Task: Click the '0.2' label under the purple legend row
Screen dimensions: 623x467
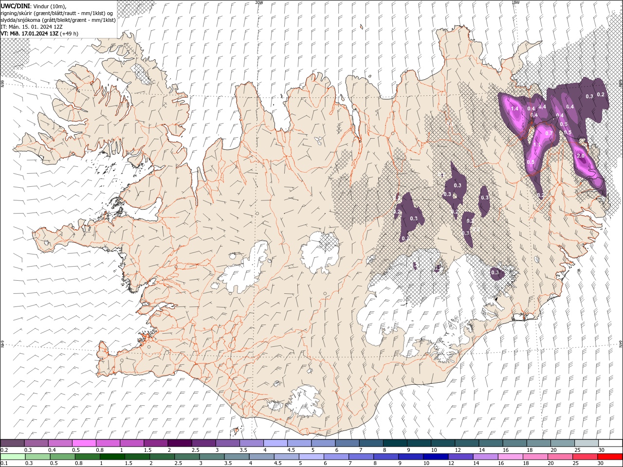Action: (4, 450)
